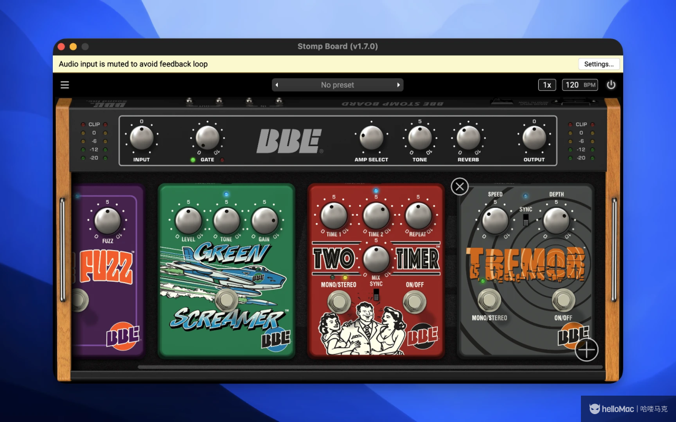Viewport: 676px width, 422px height.
Task: Click the Two Timer yellow stereo LED
Action: pyautogui.click(x=345, y=277)
